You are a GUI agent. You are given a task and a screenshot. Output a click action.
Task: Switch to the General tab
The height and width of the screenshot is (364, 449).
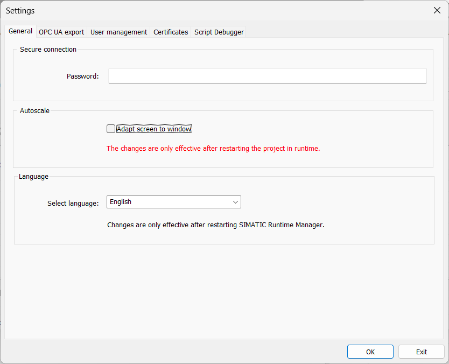[20, 31]
